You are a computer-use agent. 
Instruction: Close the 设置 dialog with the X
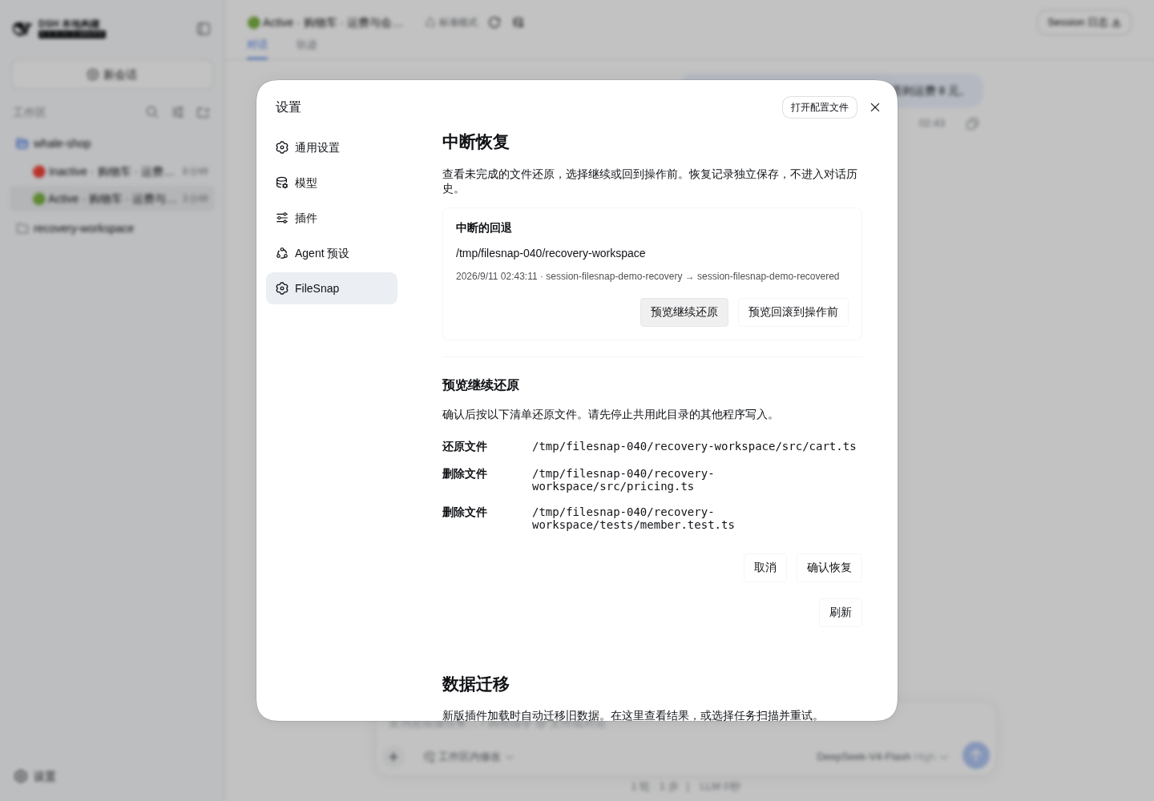[x=875, y=107]
